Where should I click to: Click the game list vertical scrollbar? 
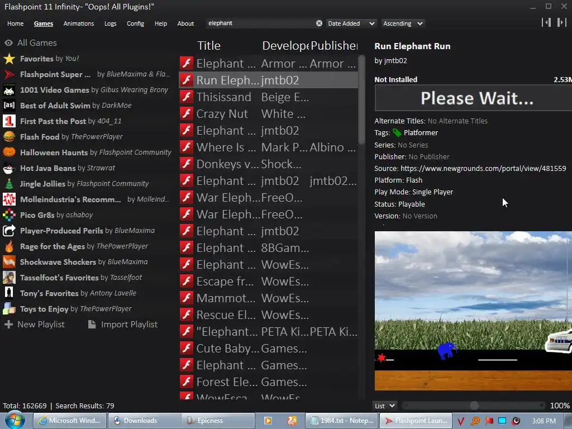(361, 99)
